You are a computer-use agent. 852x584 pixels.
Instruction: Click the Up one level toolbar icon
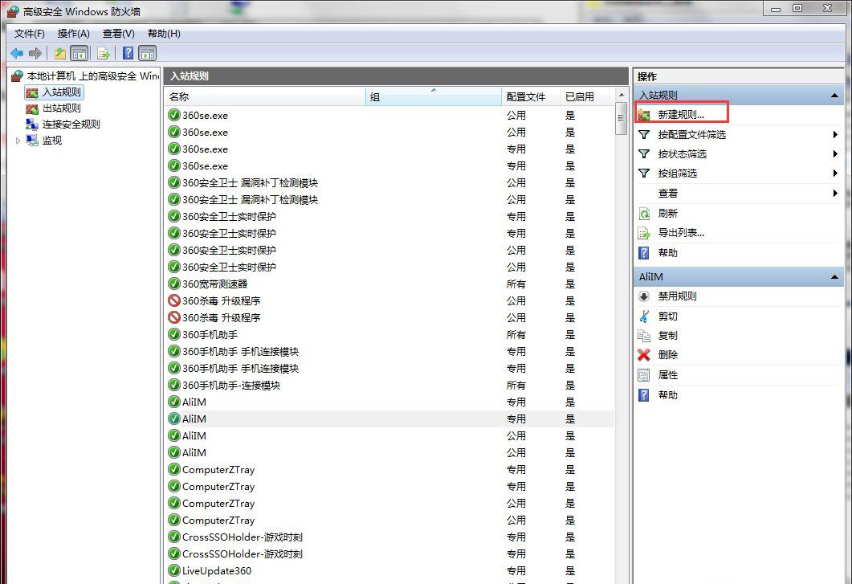[59, 53]
